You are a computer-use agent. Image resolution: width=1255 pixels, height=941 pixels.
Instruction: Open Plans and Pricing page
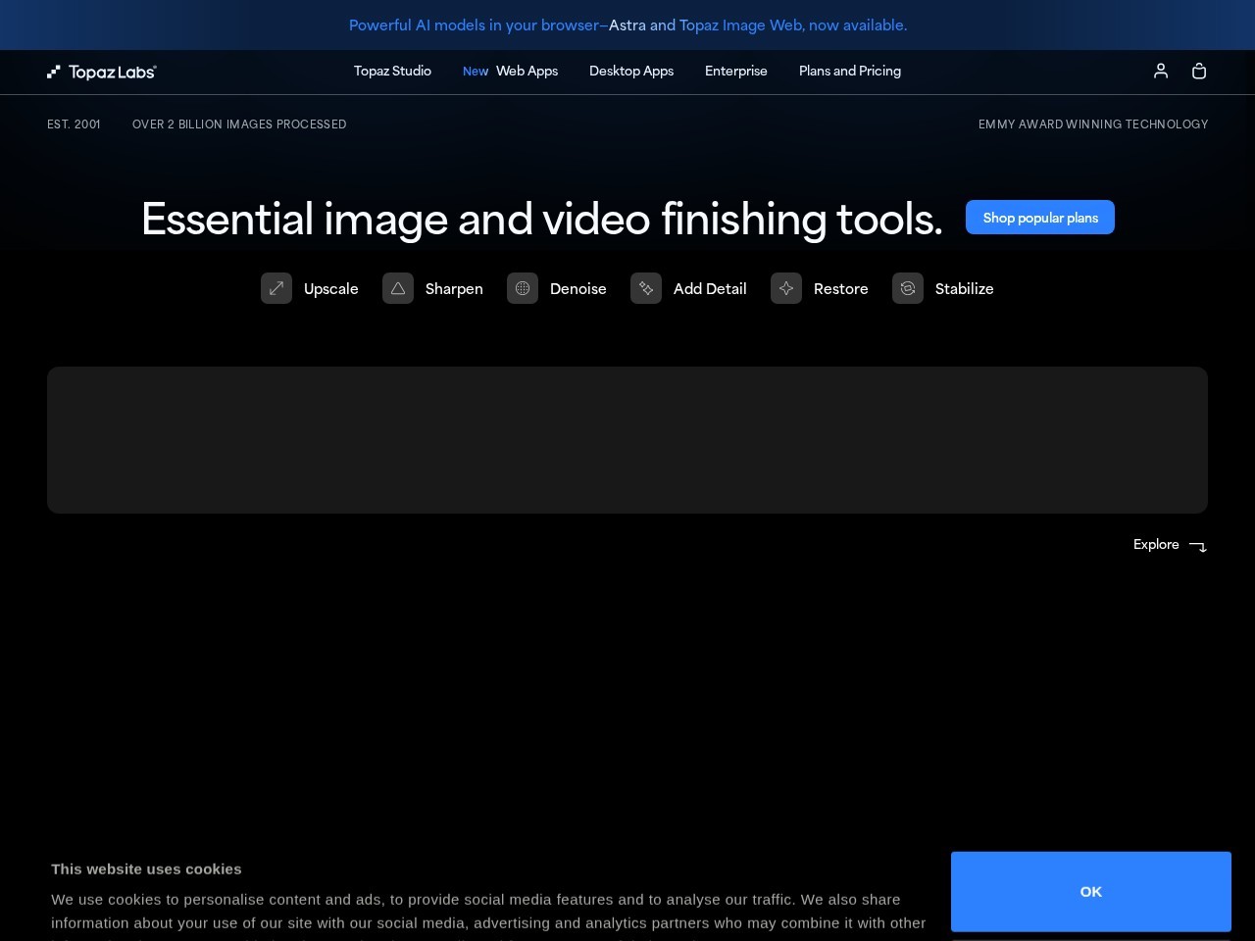pyautogui.click(x=850, y=71)
